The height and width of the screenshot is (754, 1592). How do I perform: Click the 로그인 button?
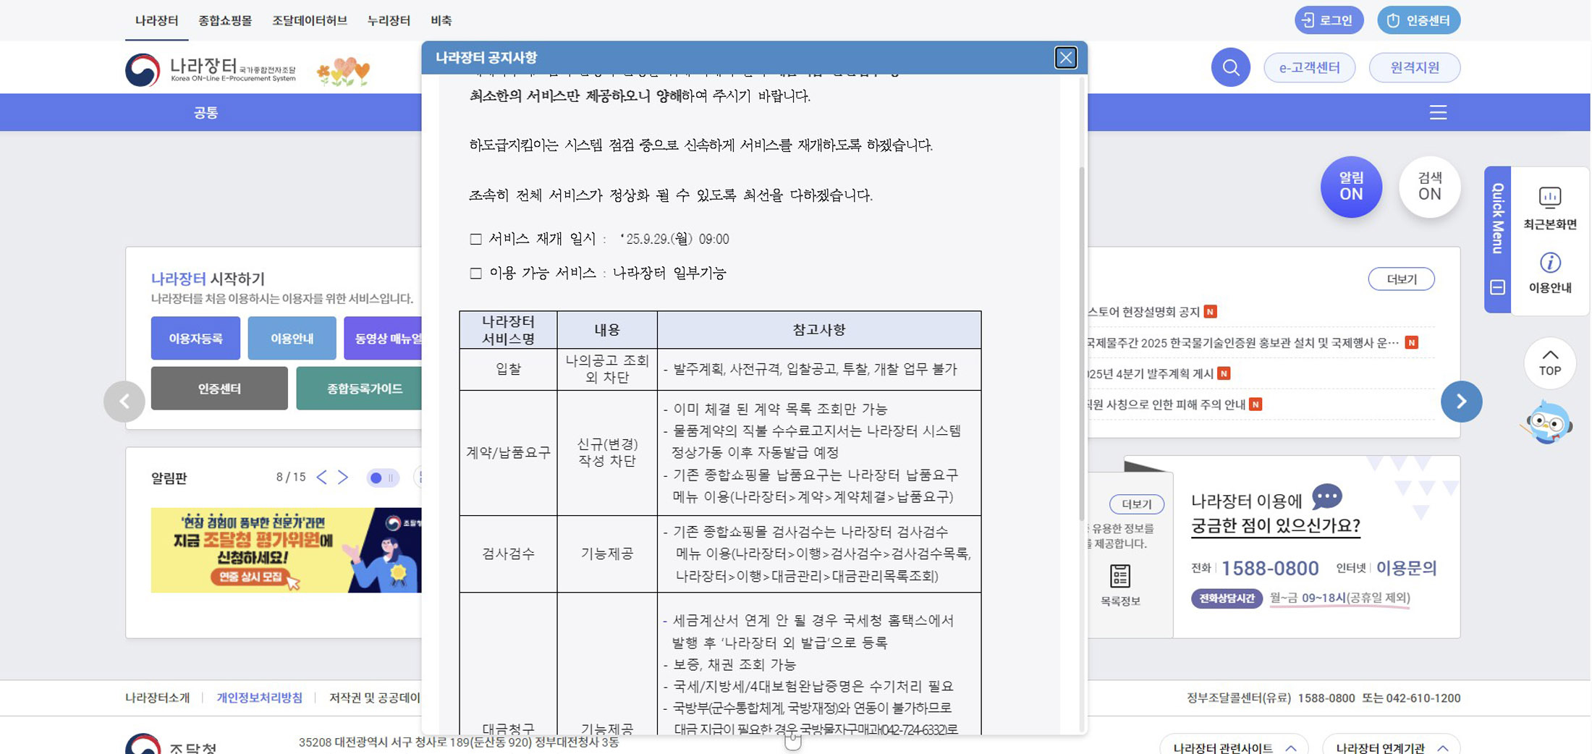point(1329,20)
